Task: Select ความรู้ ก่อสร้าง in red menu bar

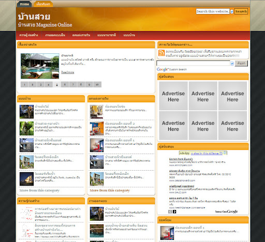Action: (28, 35)
